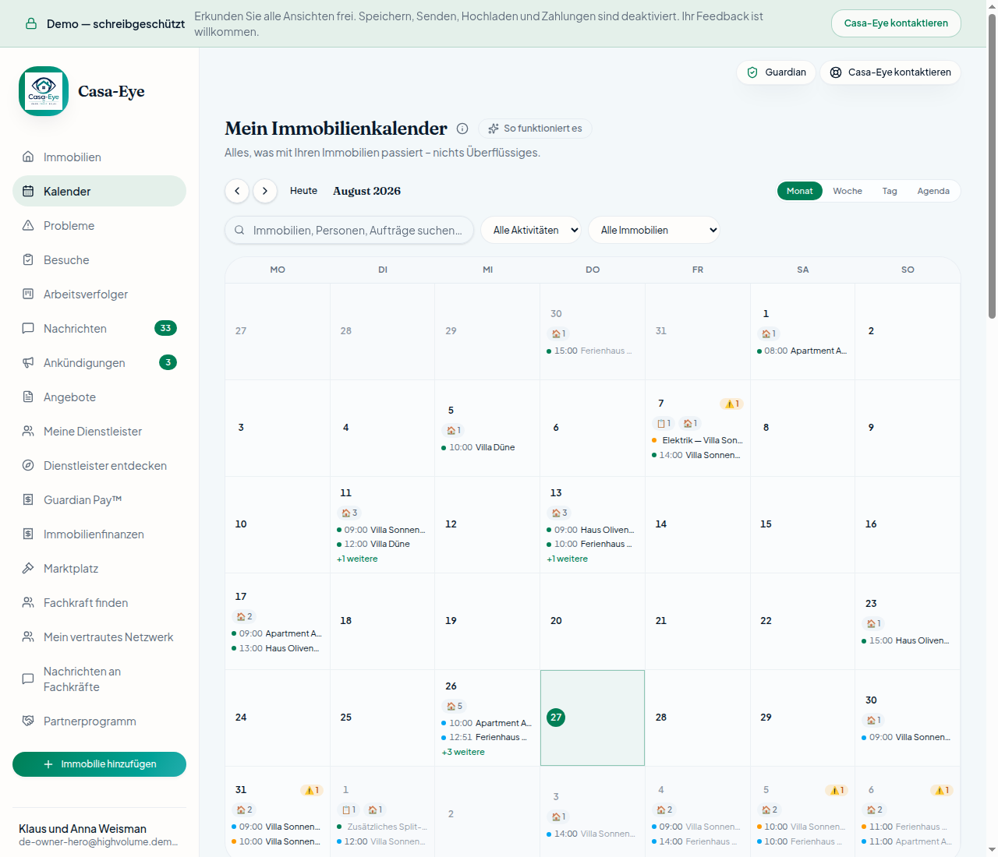Screen dimensions: 998x857
Task: Select today's date 27 in the calendar
Action: 556,718
